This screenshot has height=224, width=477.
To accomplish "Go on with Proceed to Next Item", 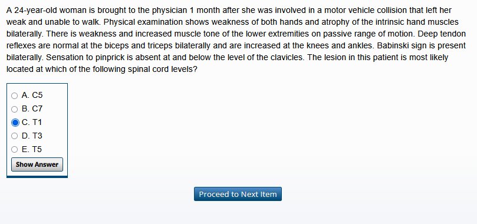I will coord(238,194).
